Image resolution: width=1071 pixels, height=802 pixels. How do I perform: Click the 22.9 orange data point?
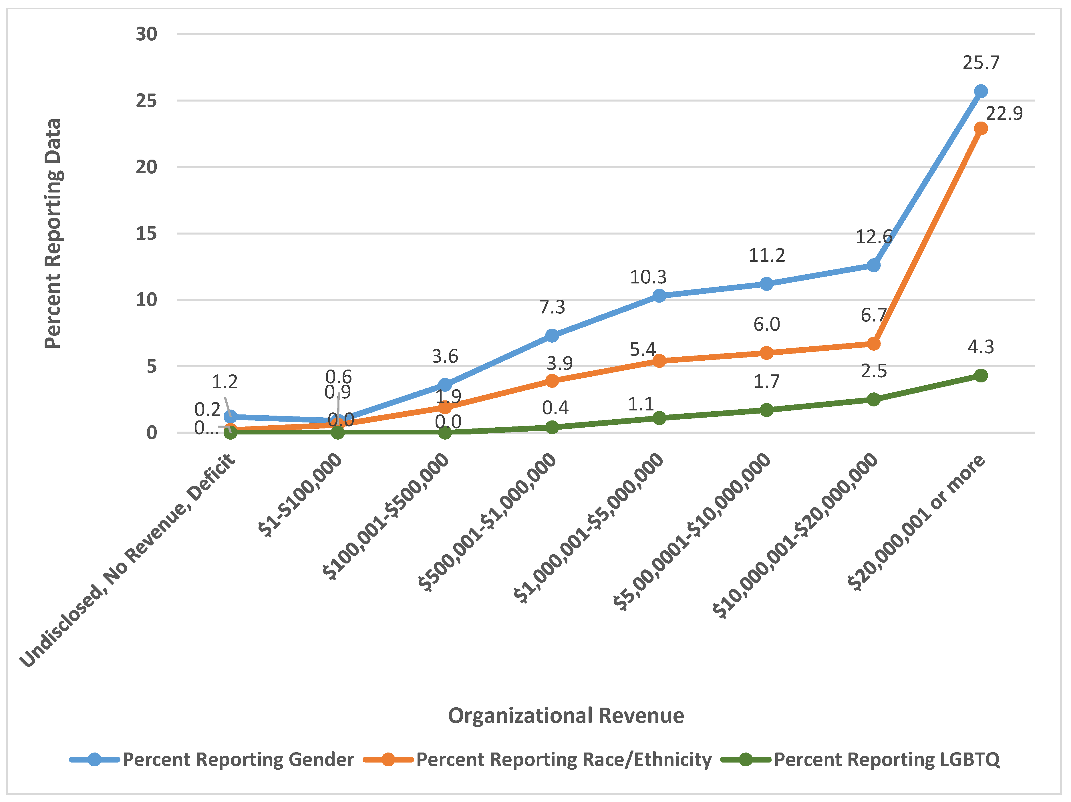pyautogui.click(x=980, y=128)
